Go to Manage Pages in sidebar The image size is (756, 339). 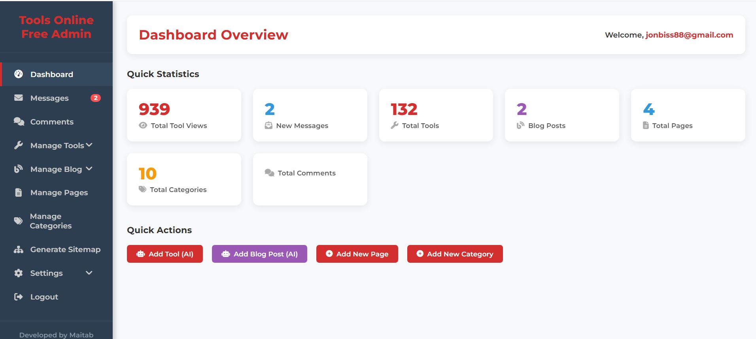pyautogui.click(x=59, y=193)
